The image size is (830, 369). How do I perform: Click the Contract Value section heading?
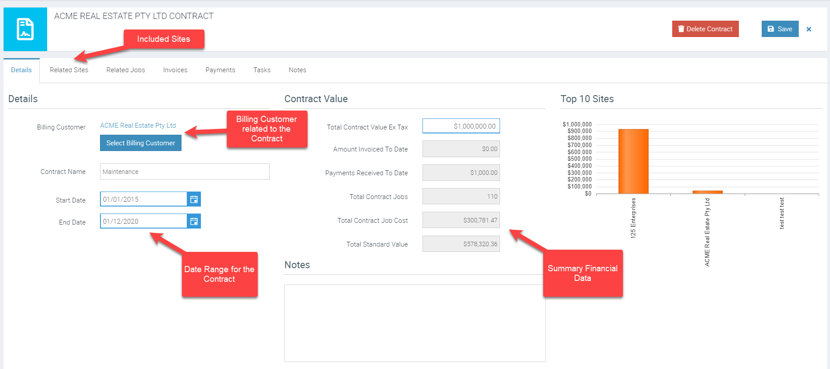point(316,99)
